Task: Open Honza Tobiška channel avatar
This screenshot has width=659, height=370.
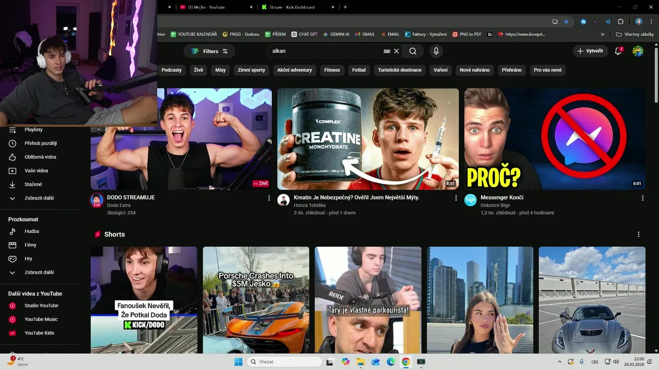Action: (x=284, y=200)
